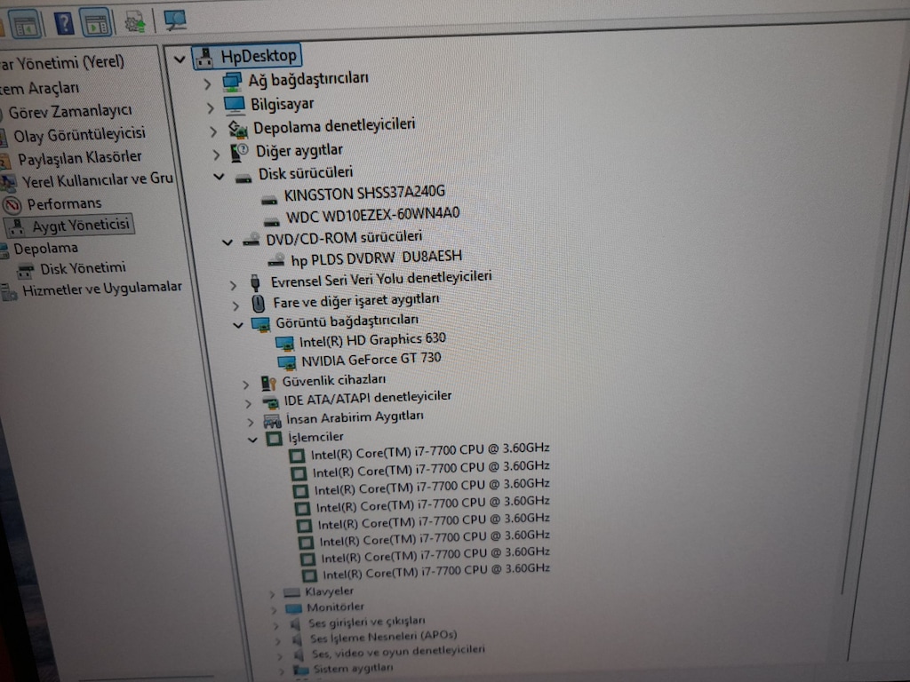Viewport: 910px width, 682px height.
Task: Select Ses girişleri ve çıkışları category
Action: click(366, 623)
